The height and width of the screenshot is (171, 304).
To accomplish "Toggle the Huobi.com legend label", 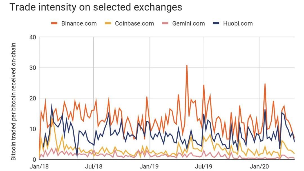I will tap(238, 23).
